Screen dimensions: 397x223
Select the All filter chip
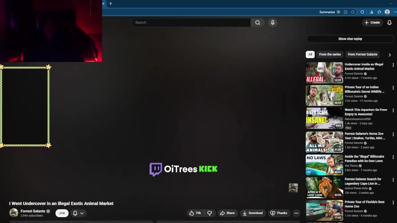310,54
